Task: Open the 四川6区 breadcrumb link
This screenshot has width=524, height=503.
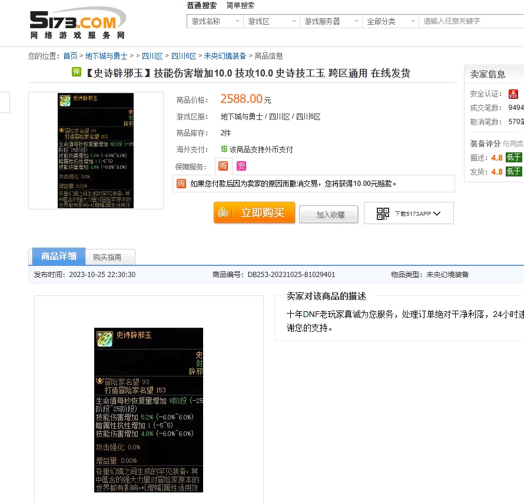Action: click(x=184, y=56)
